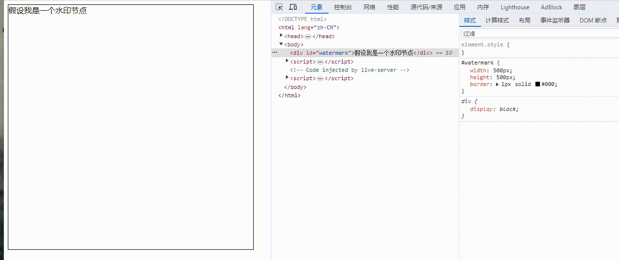Viewport: 619px width, 260px height.
Task: Expand the first script node
Action: pyautogui.click(x=287, y=61)
